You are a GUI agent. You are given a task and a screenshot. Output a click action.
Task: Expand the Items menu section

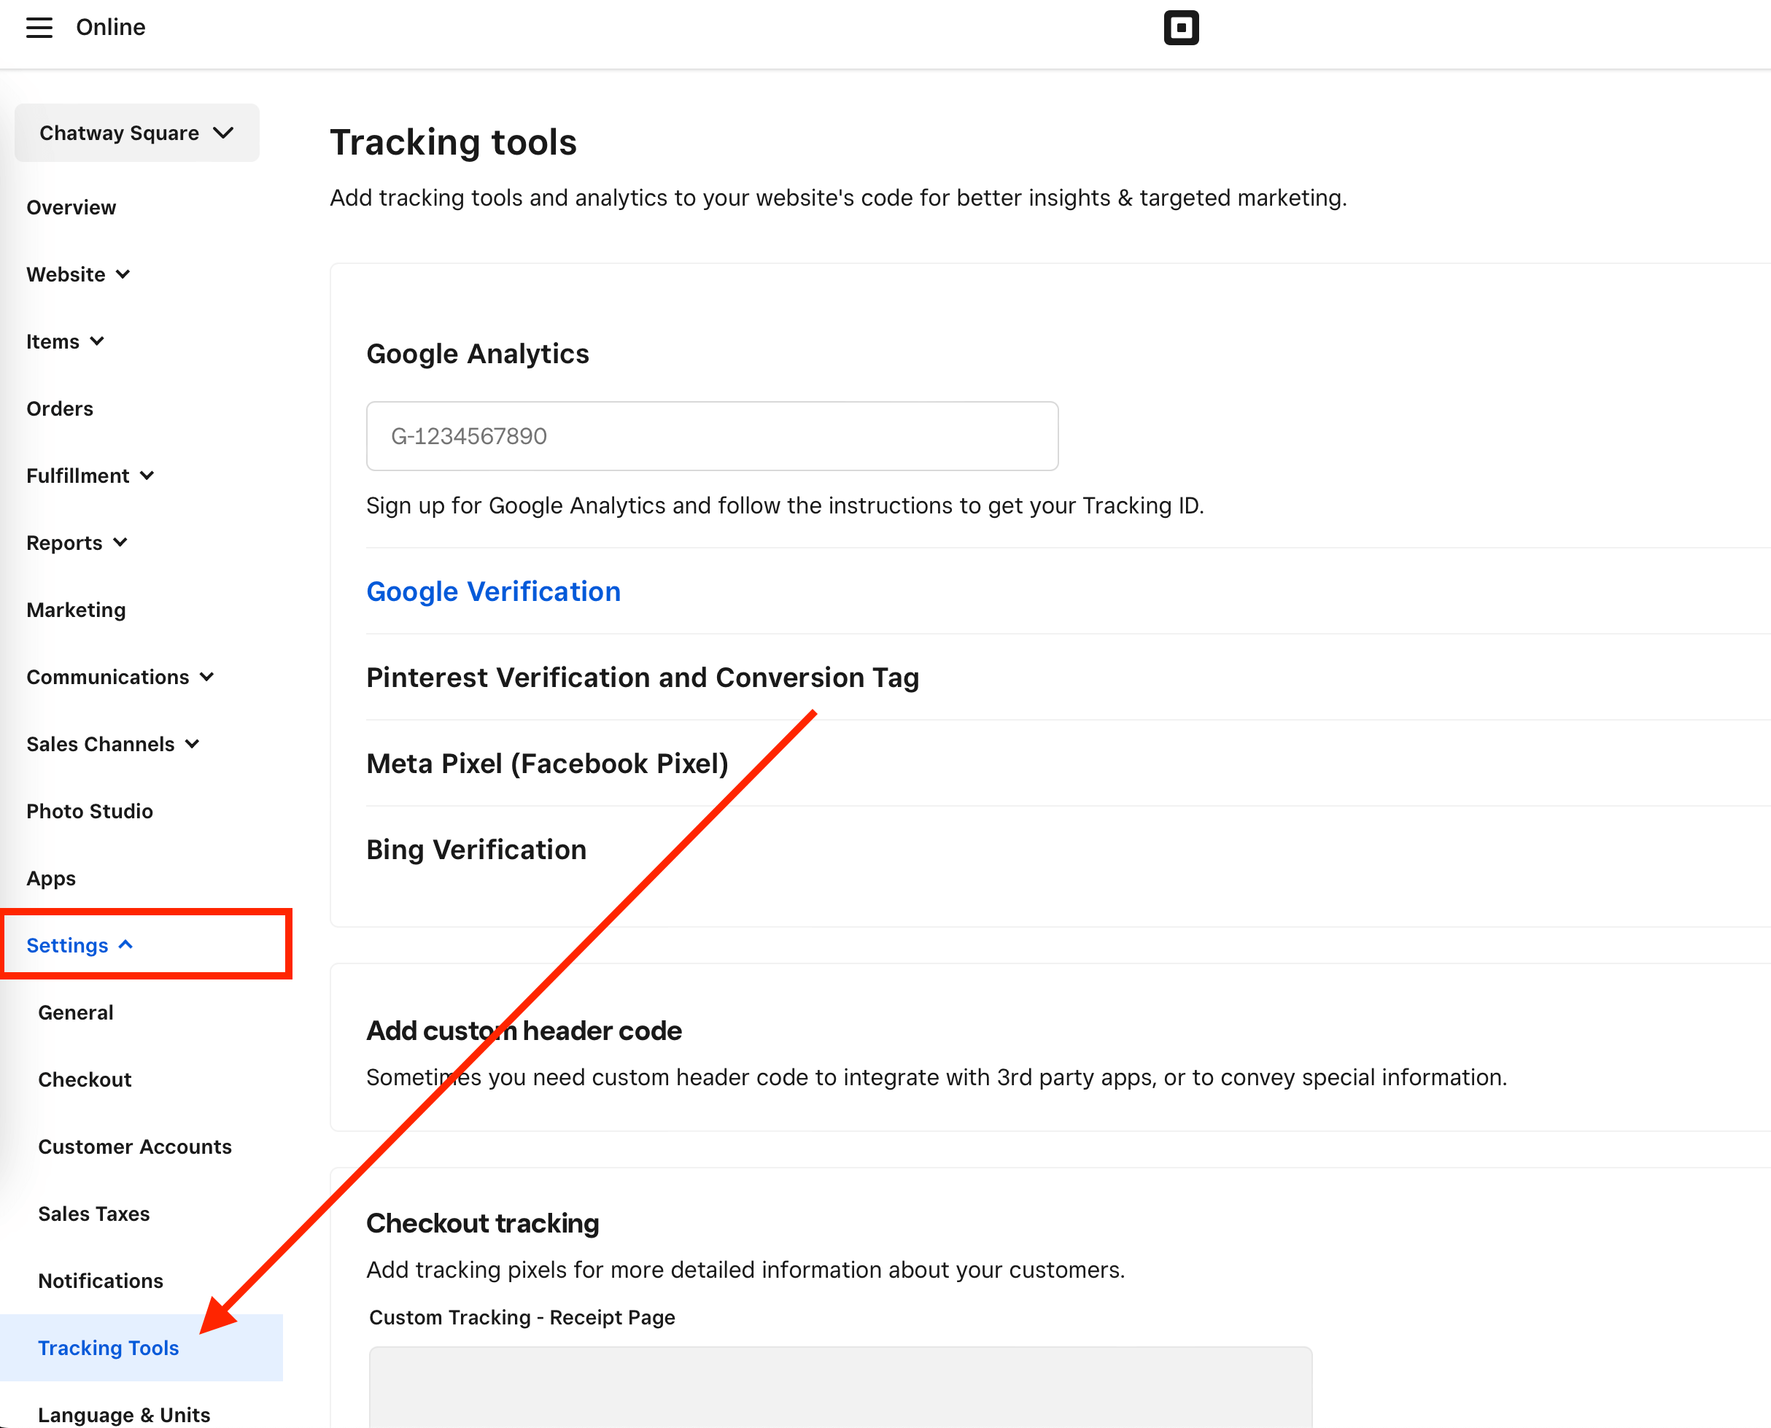(x=65, y=341)
